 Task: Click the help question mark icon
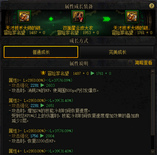[152, 6]
